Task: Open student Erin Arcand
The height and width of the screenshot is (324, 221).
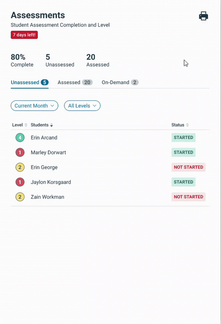Action: pyautogui.click(x=44, y=138)
